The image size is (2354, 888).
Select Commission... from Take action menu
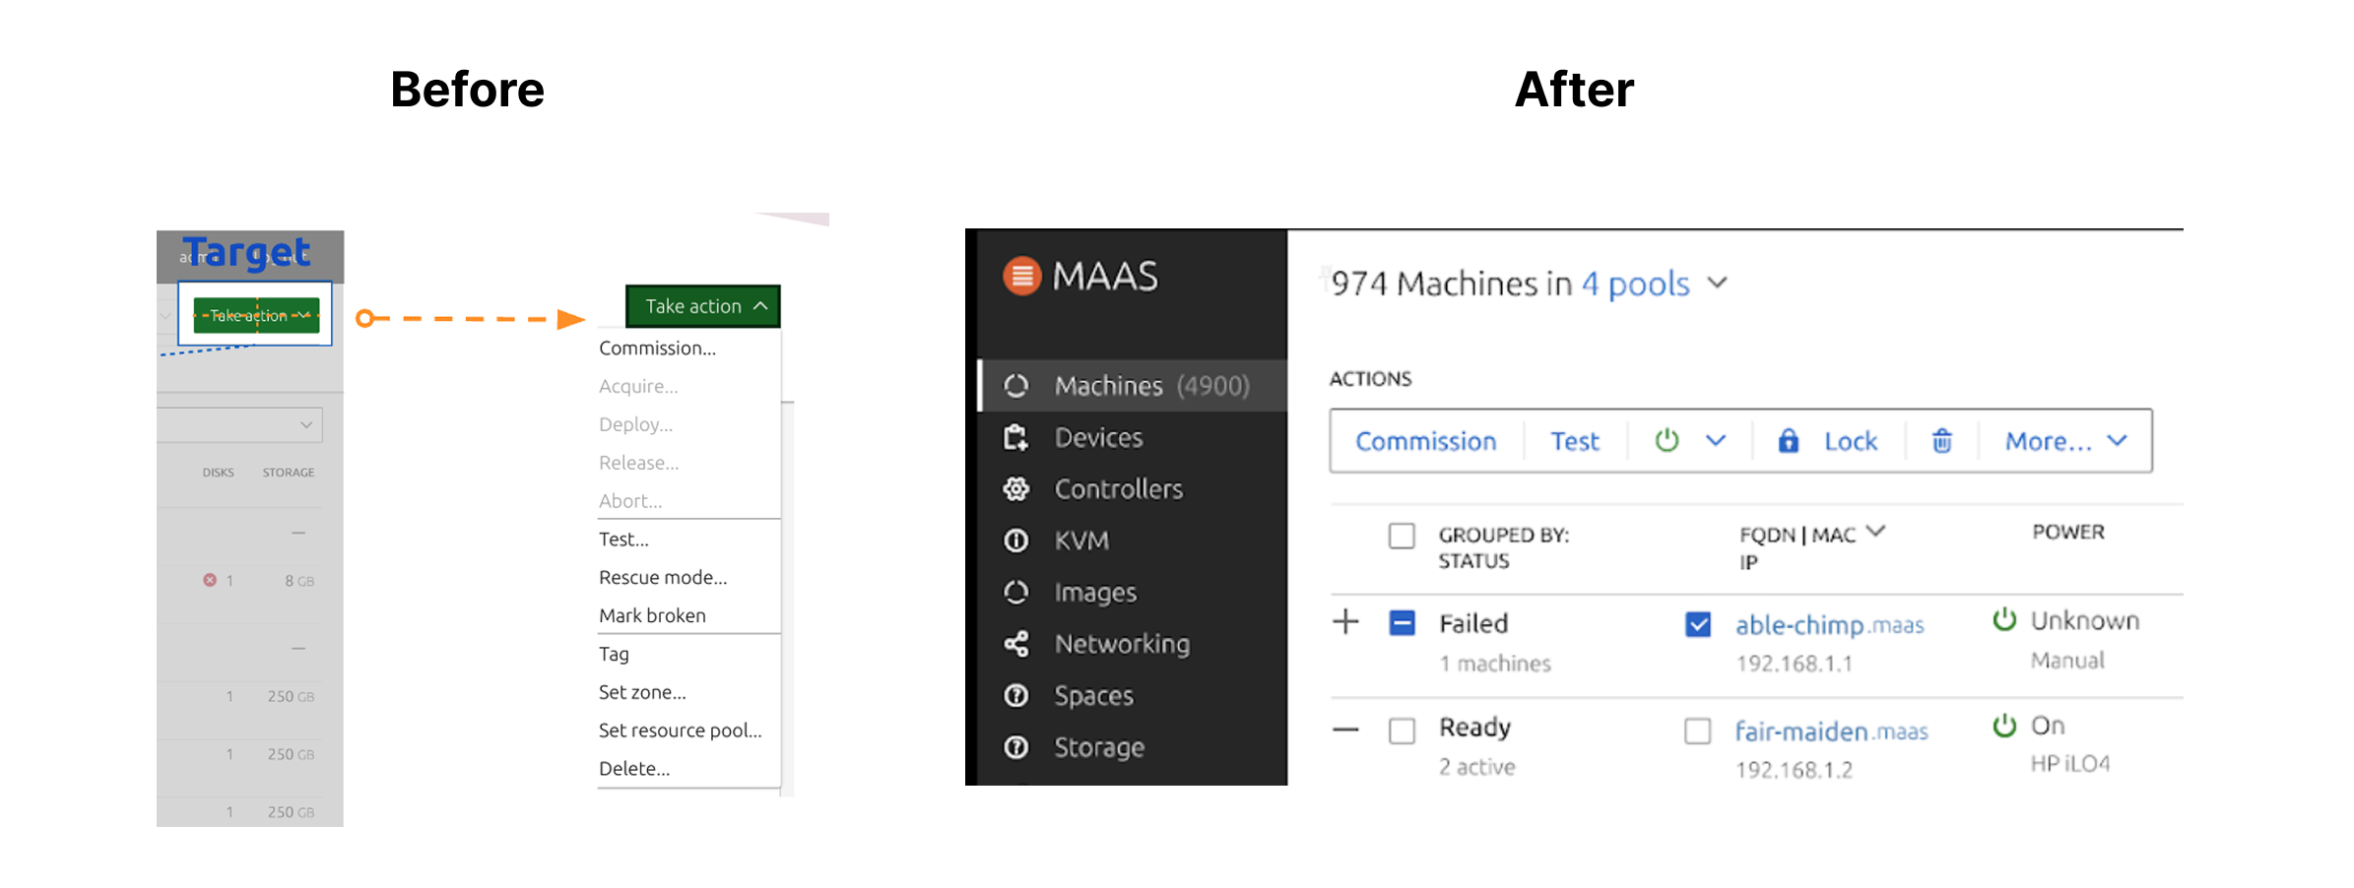pyautogui.click(x=657, y=349)
